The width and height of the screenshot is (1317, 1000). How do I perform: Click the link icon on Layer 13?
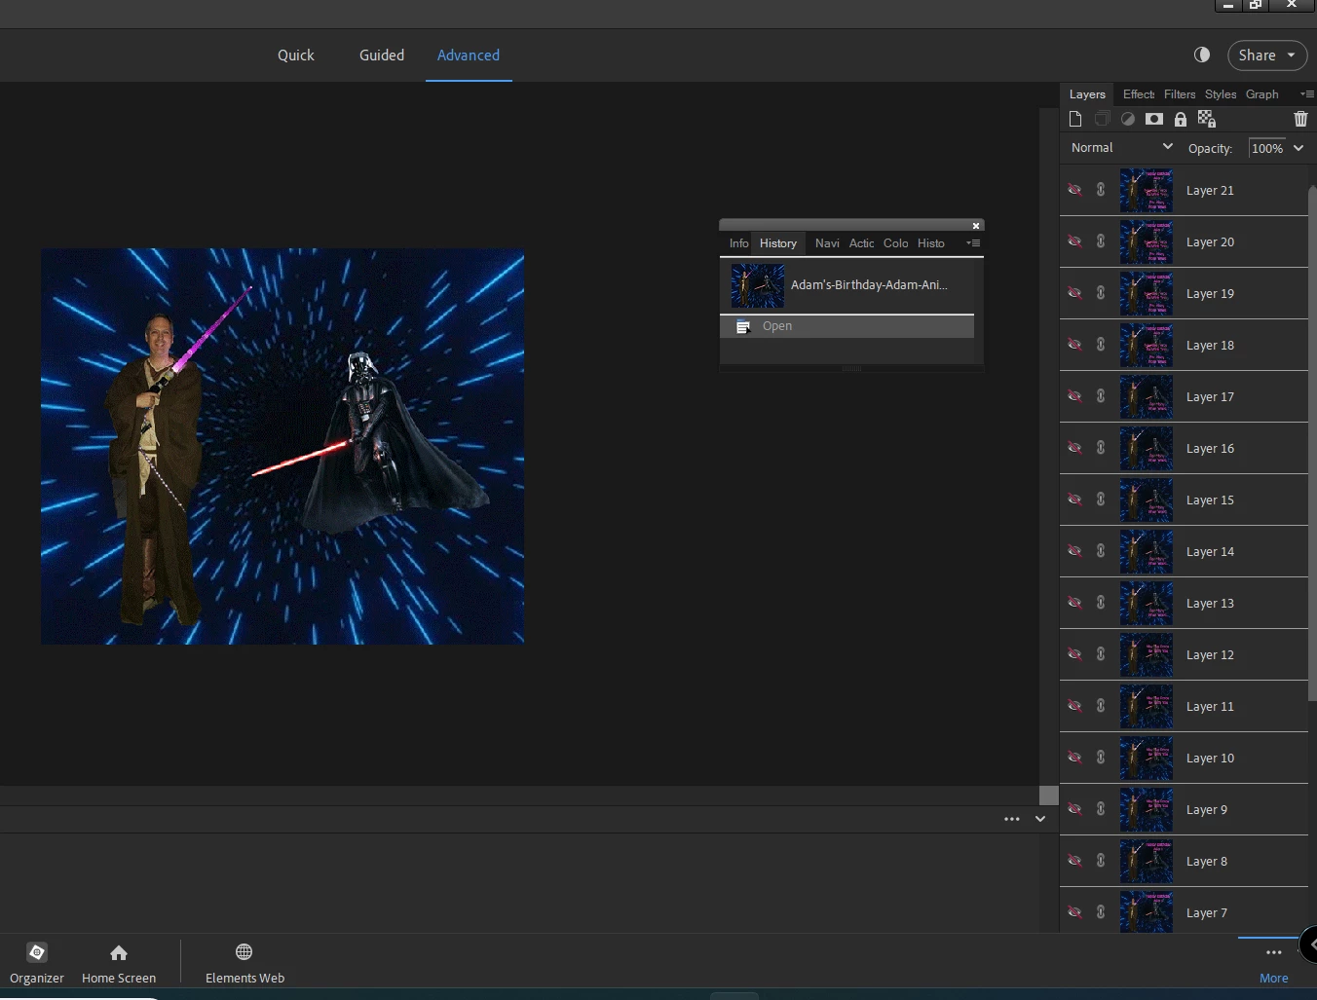[1101, 603]
